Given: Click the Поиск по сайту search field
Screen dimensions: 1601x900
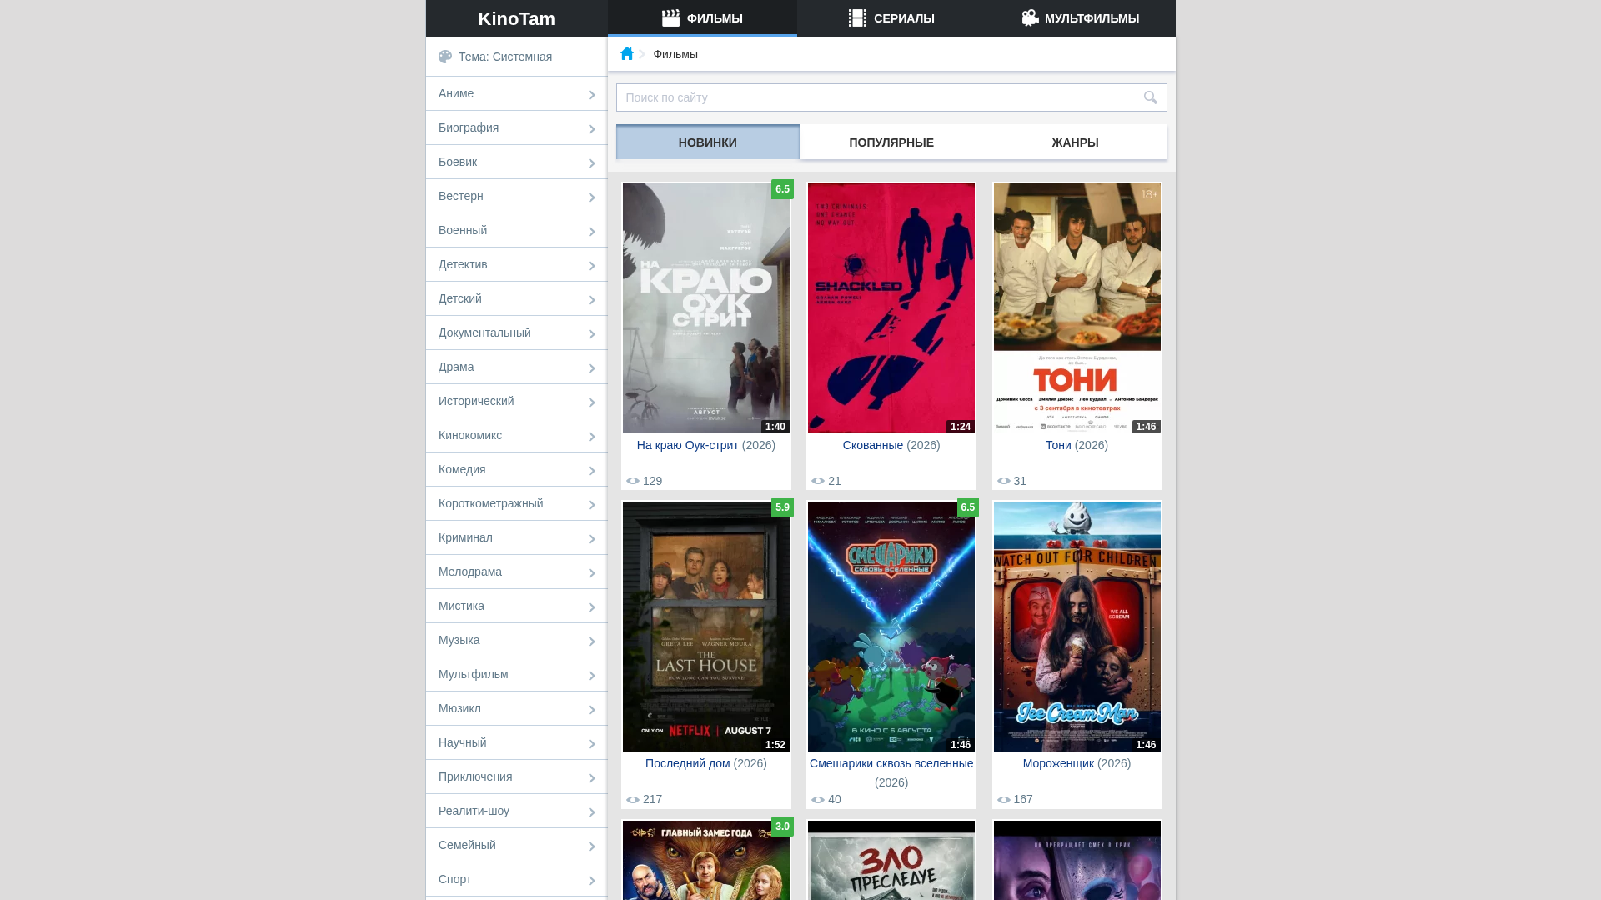Looking at the screenshot, I should pyautogui.click(x=891, y=97).
